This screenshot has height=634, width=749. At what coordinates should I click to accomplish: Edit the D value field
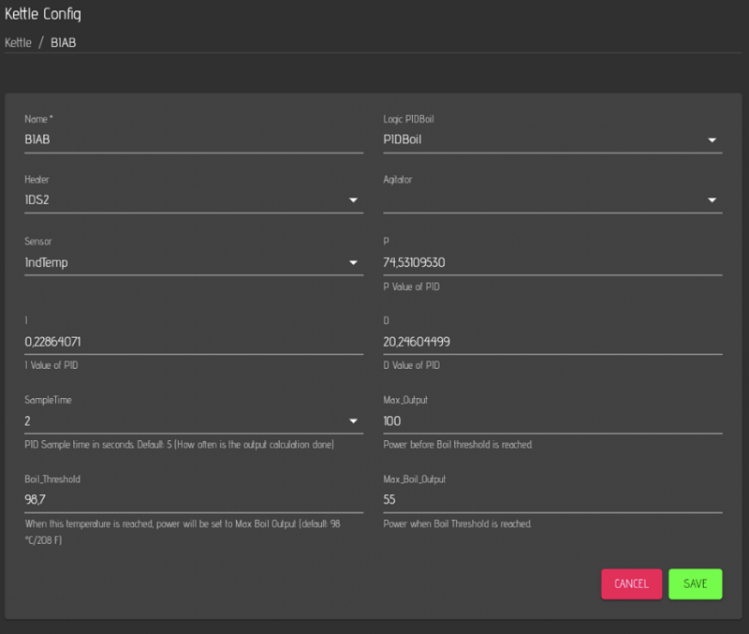[552, 342]
